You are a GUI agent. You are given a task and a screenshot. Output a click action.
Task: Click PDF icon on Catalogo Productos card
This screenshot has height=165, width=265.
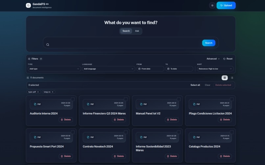(194, 137)
